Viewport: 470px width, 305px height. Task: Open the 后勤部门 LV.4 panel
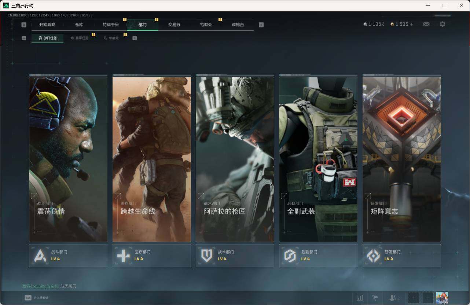pos(318,256)
